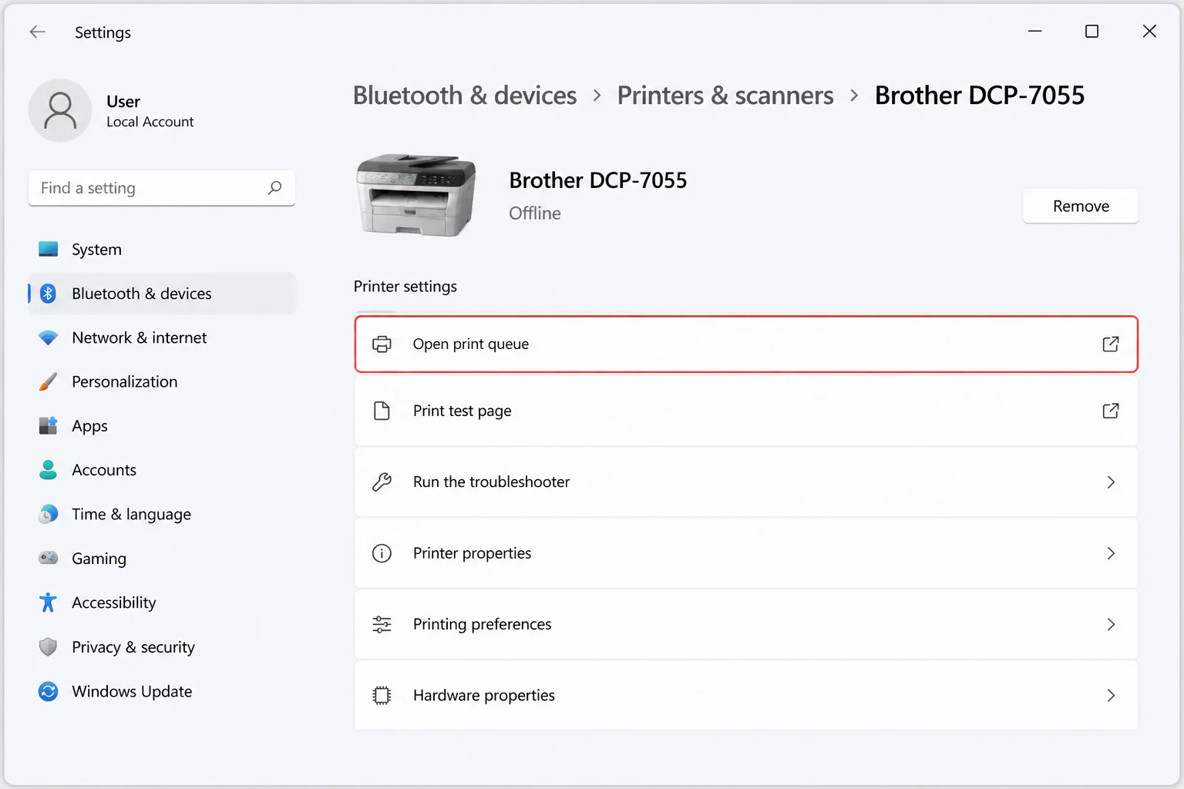The height and width of the screenshot is (789, 1184).
Task: Remove the Brother DCP-7055 printer
Action: (x=1081, y=206)
